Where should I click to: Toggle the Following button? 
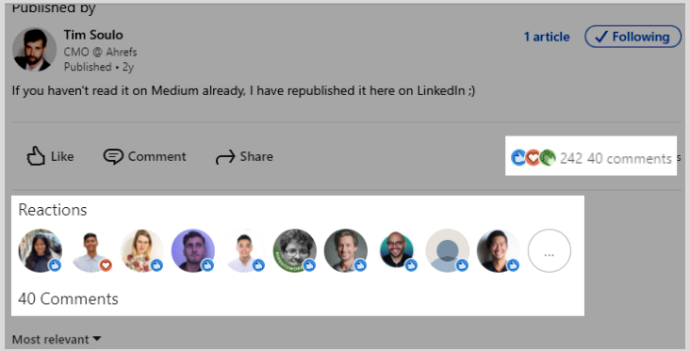pos(632,37)
